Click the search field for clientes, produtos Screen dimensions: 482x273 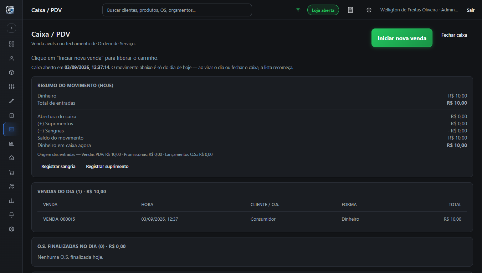point(177,10)
